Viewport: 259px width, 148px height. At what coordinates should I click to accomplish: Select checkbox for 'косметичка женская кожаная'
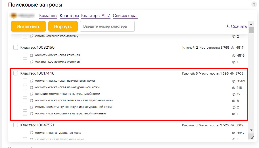(x=25, y=55)
